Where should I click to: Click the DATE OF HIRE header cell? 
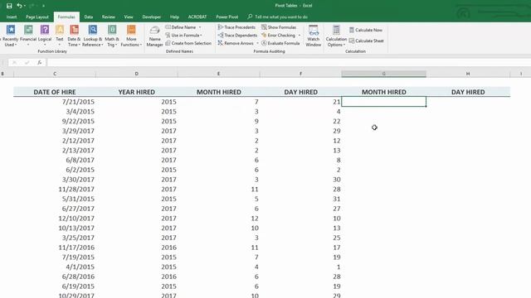pos(55,92)
